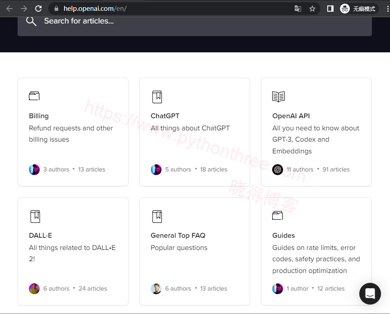
Task: Open the browser side panel icon
Action: [x=330, y=9]
